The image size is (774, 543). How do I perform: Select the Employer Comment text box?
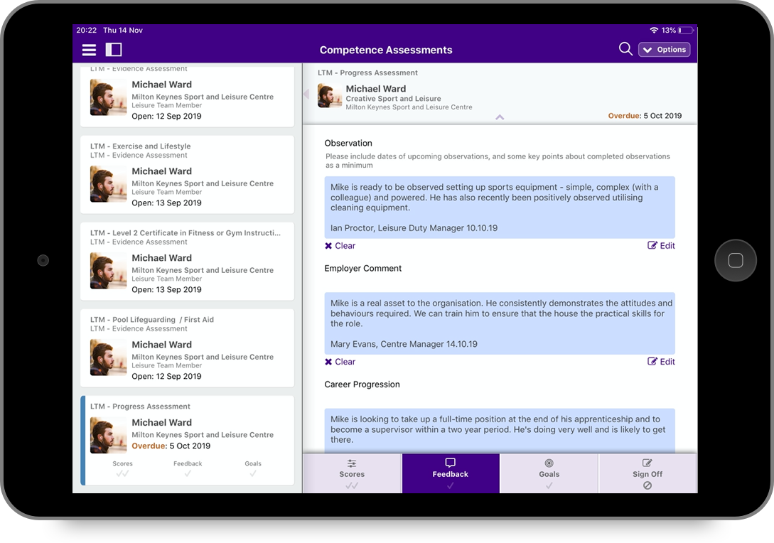500,323
